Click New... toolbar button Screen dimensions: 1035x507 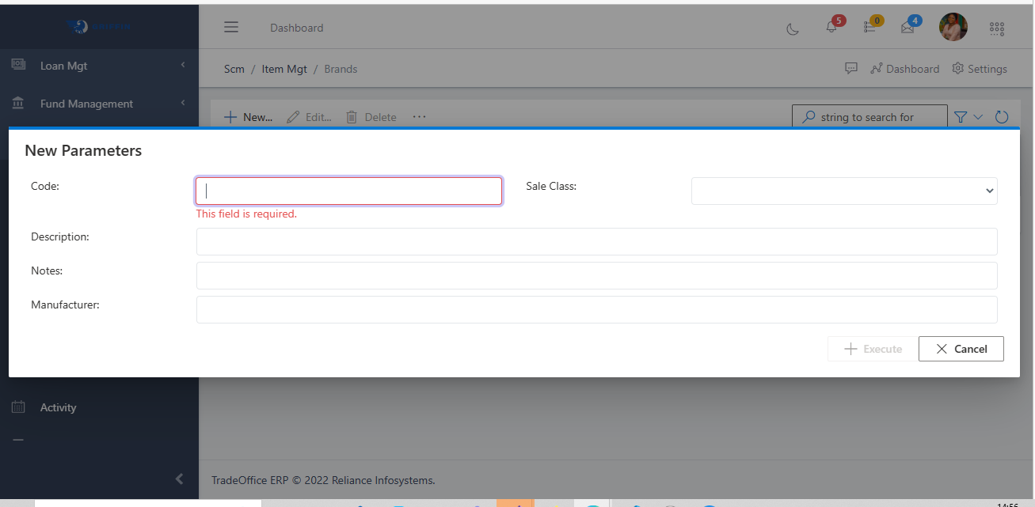pos(248,117)
